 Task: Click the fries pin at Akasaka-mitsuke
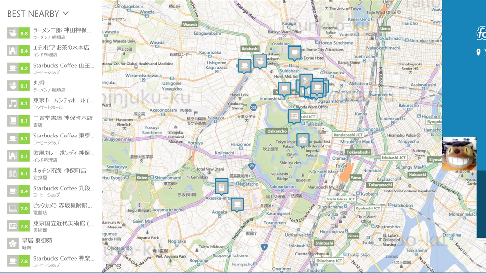221,186
